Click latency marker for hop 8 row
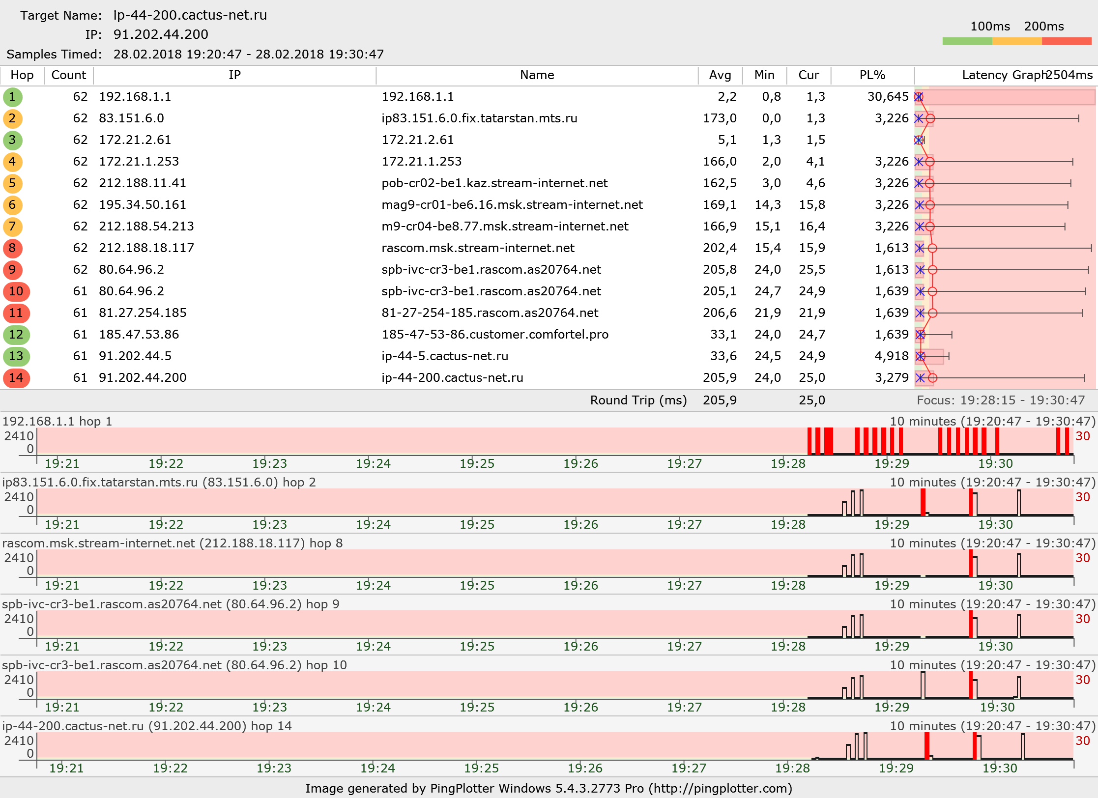 932,248
